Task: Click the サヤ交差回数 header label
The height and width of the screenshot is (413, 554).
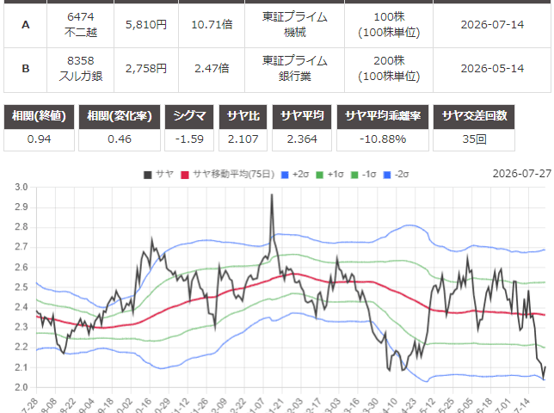Action: (x=474, y=116)
